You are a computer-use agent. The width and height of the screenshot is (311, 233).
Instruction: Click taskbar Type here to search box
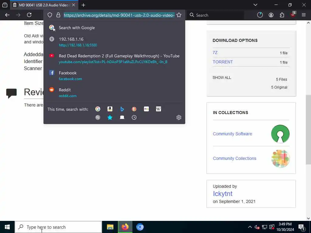pyautogui.click(x=58, y=227)
